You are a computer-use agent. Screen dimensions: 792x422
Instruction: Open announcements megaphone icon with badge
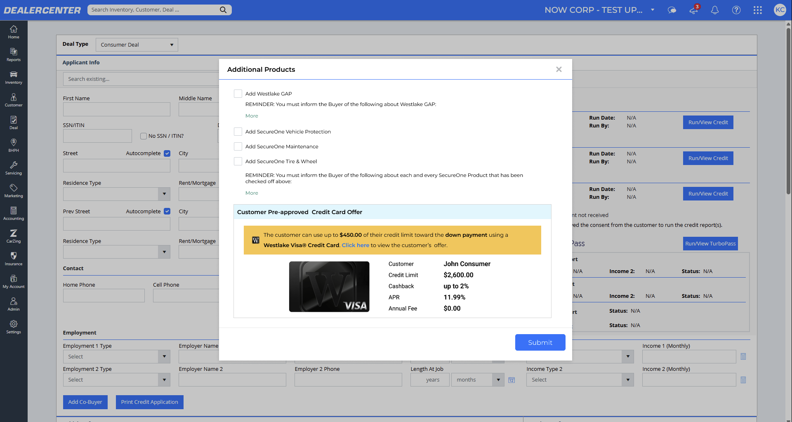click(x=694, y=10)
